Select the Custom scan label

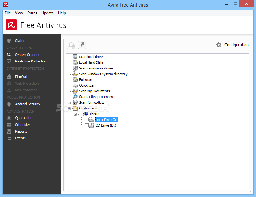coord(89,108)
